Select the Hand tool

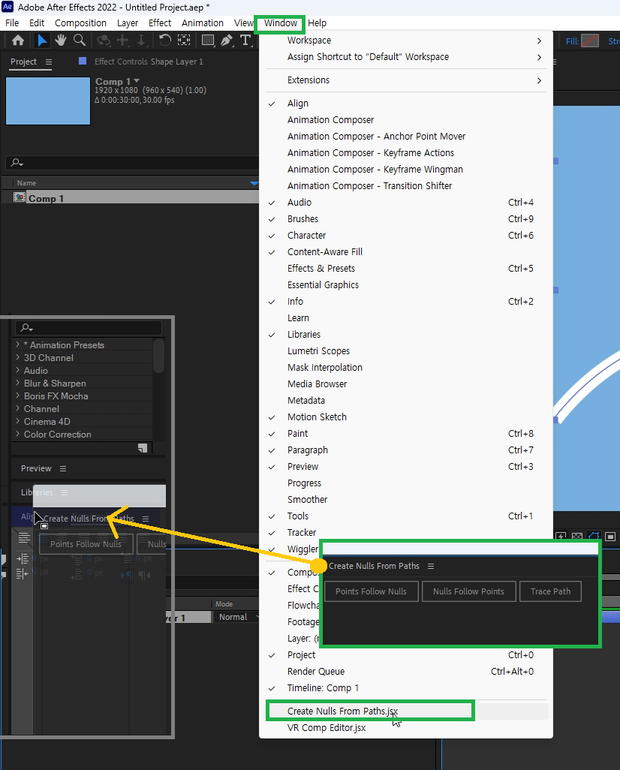61,41
